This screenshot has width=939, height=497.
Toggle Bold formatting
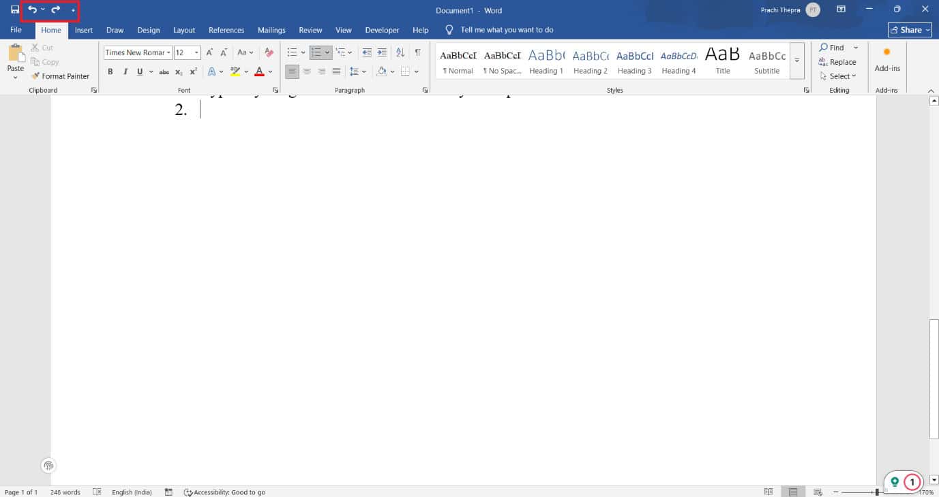[110, 71]
